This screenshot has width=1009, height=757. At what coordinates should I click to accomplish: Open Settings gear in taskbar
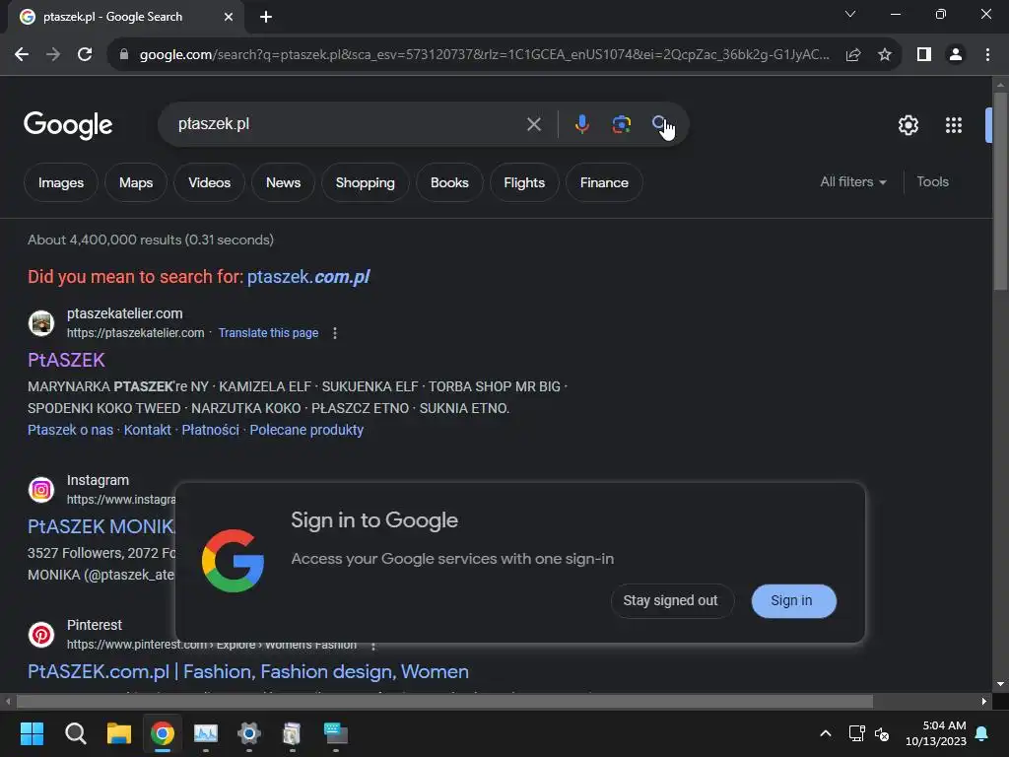pos(249,733)
